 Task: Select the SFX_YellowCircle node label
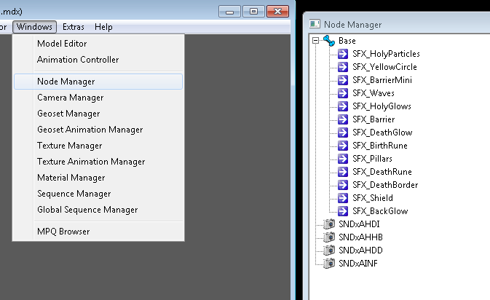coord(384,67)
